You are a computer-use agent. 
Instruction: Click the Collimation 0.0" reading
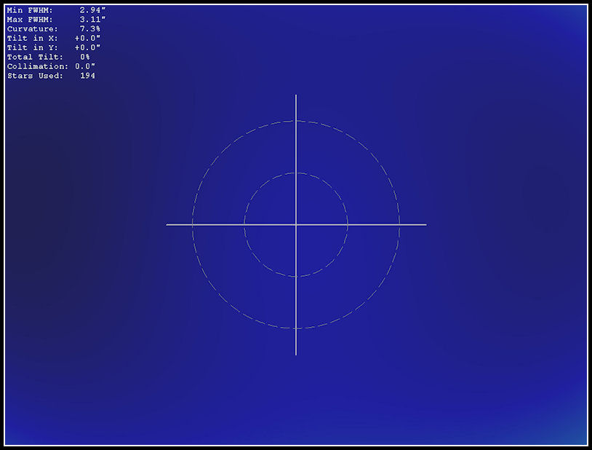pyautogui.click(x=85, y=66)
